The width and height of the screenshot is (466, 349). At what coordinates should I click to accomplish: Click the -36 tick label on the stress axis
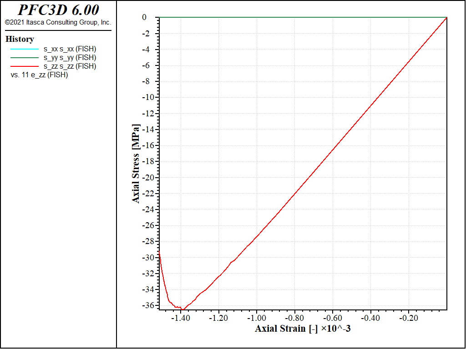coord(149,305)
